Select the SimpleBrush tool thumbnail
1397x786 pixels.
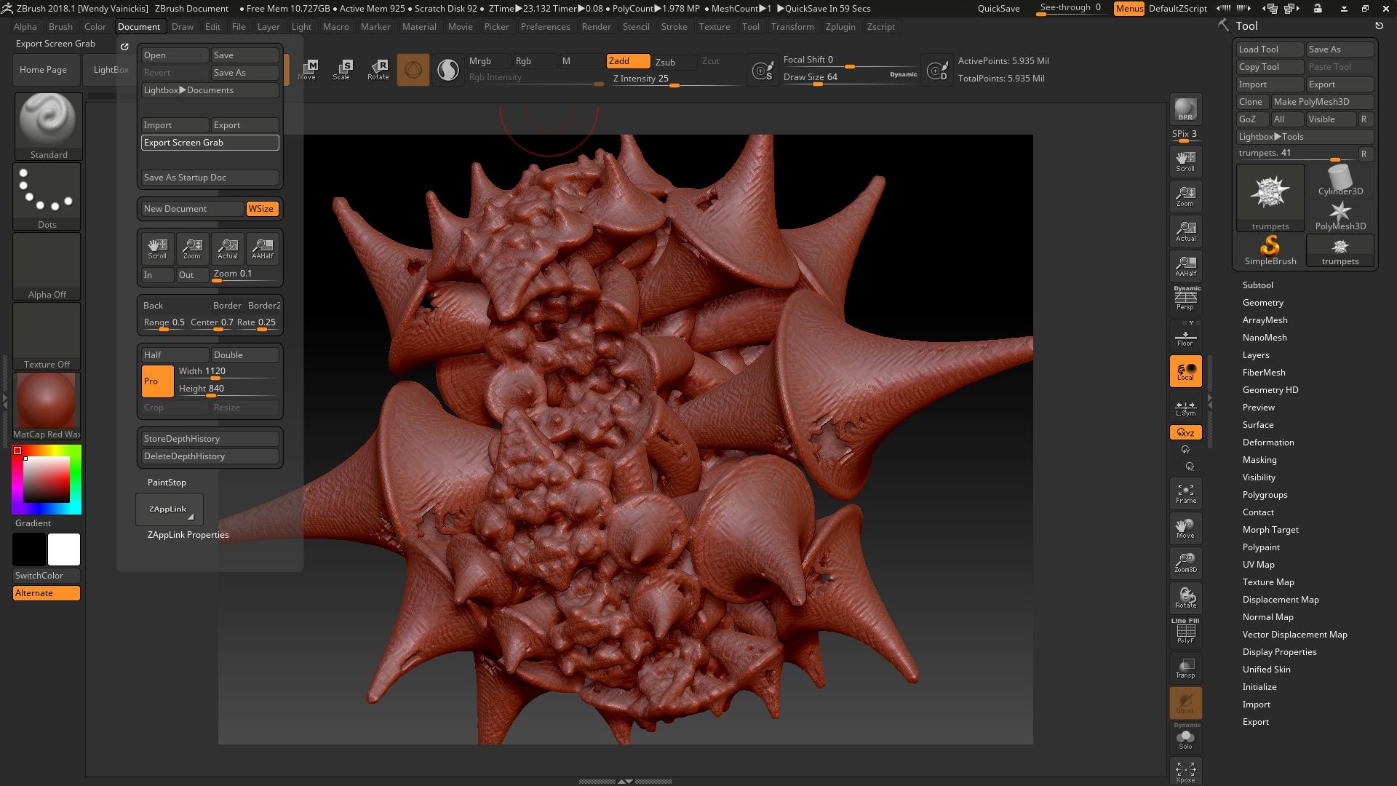1270,250
